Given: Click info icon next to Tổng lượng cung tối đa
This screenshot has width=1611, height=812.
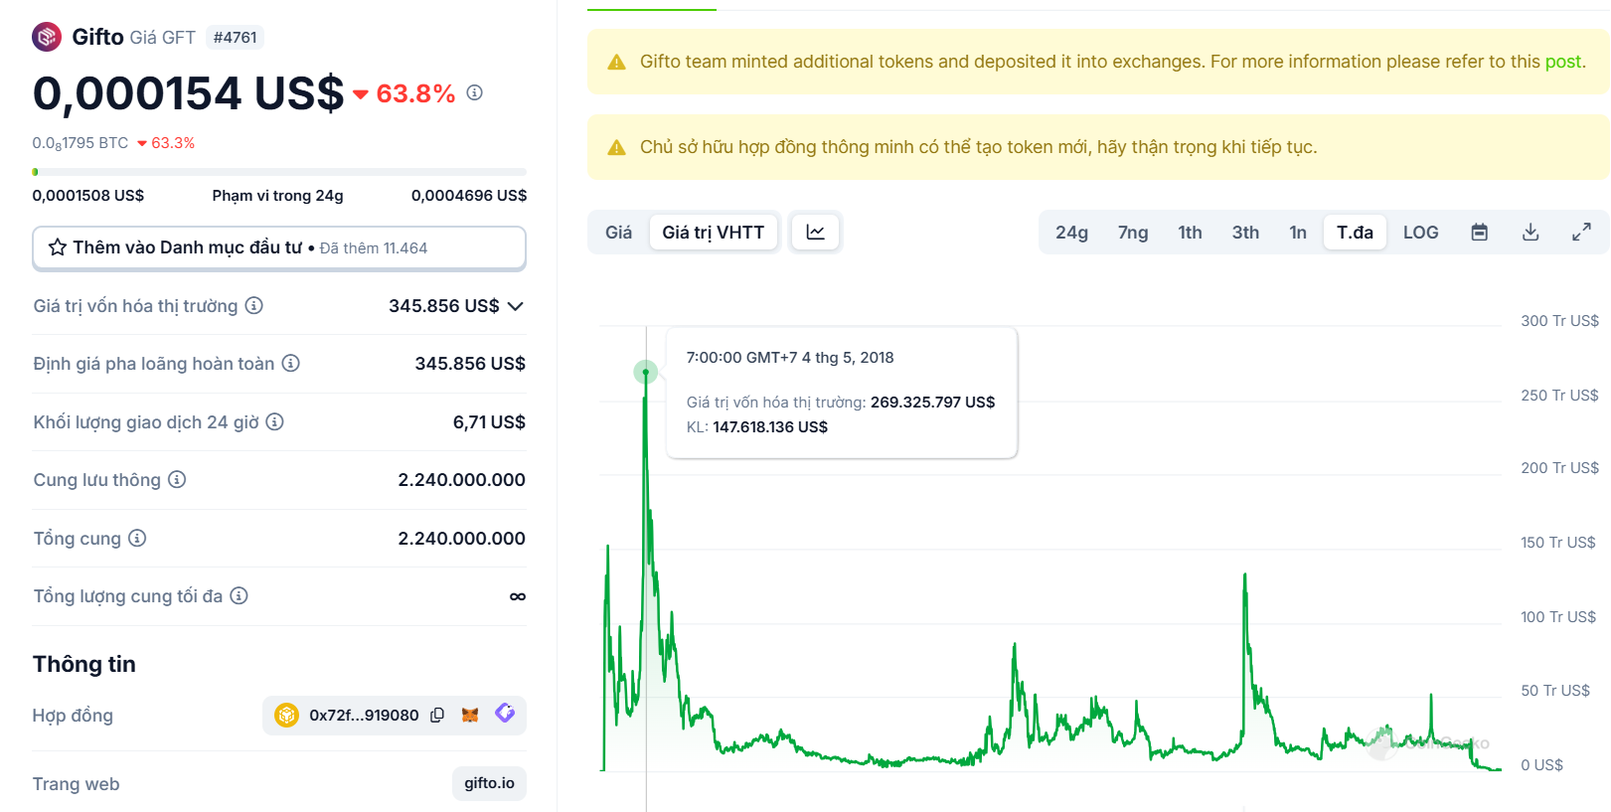Looking at the screenshot, I should click(240, 595).
